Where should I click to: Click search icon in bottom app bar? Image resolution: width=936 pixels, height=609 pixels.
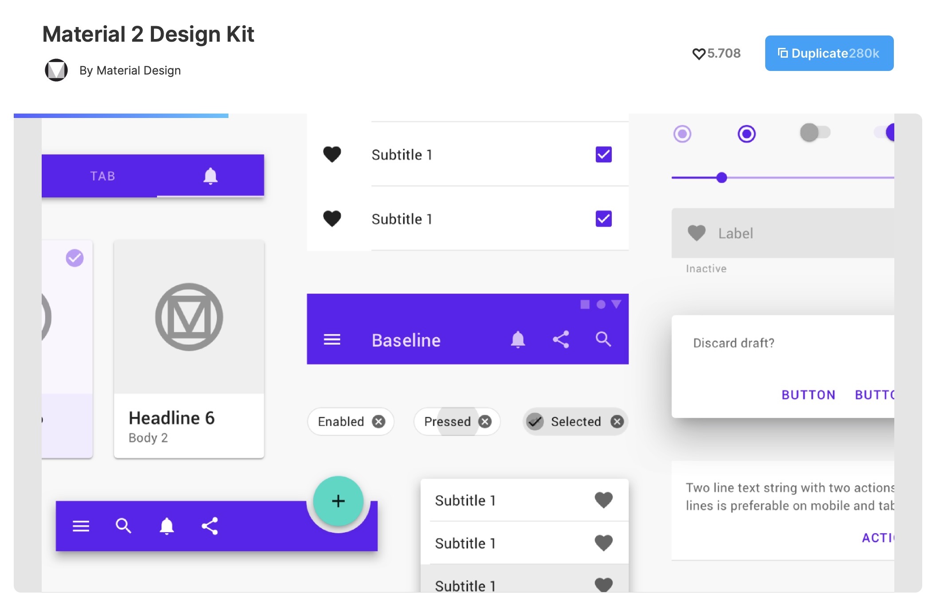tap(123, 526)
